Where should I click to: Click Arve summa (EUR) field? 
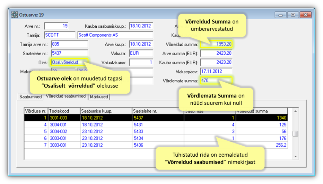pos(216,53)
